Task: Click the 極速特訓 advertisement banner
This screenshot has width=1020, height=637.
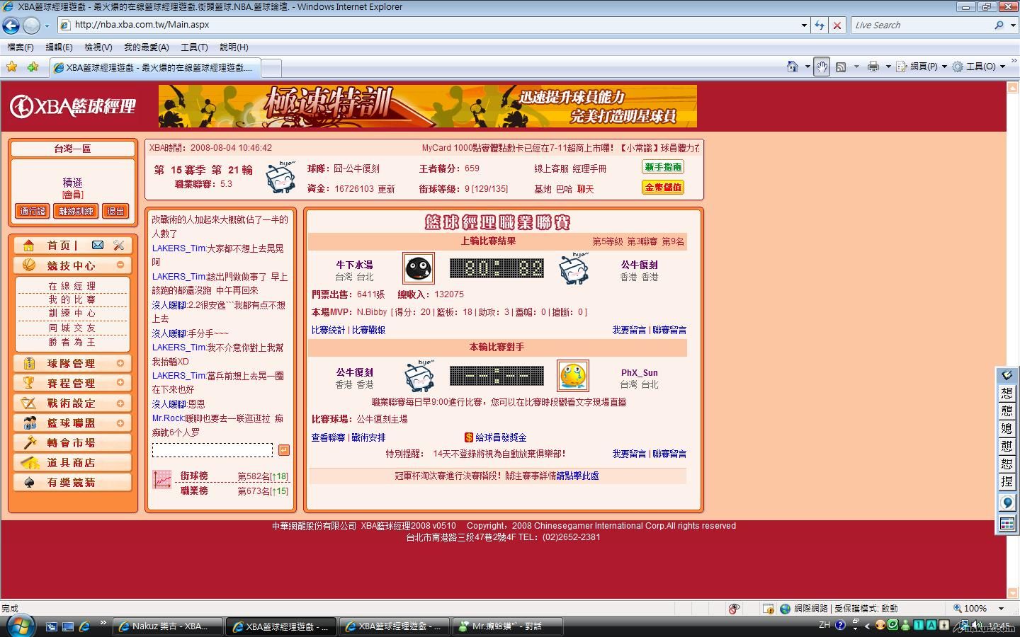Action: pos(428,106)
